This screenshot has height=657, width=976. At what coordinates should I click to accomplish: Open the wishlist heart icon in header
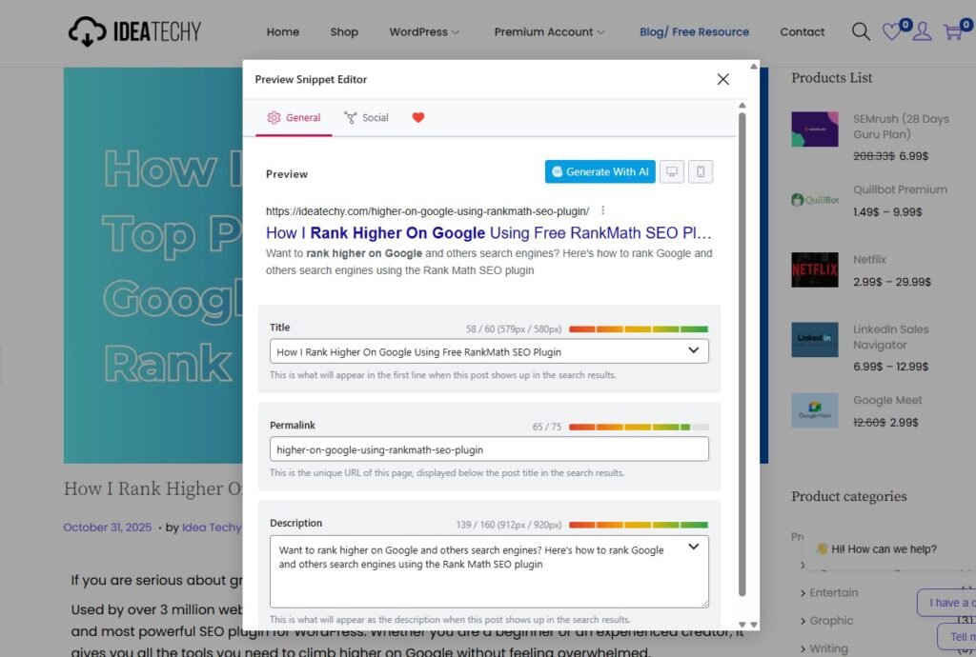[x=891, y=32]
